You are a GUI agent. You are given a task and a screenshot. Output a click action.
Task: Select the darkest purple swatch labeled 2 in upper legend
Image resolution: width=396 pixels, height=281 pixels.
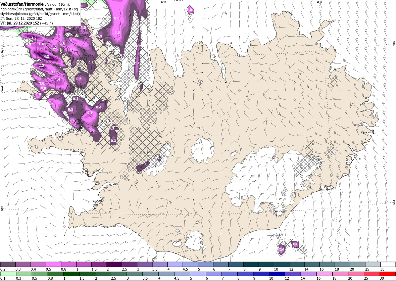coord(114,265)
